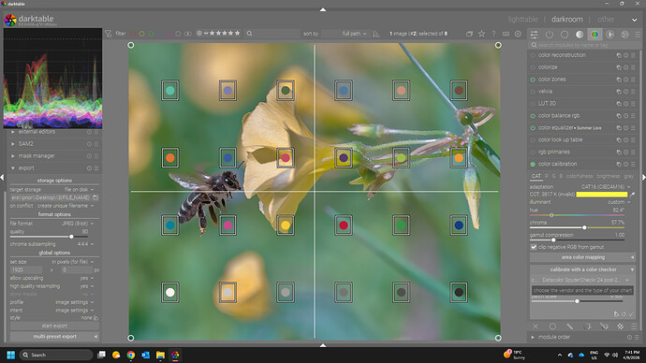Open multi-preset export
The height and width of the screenshot is (363, 646).
click(54, 337)
